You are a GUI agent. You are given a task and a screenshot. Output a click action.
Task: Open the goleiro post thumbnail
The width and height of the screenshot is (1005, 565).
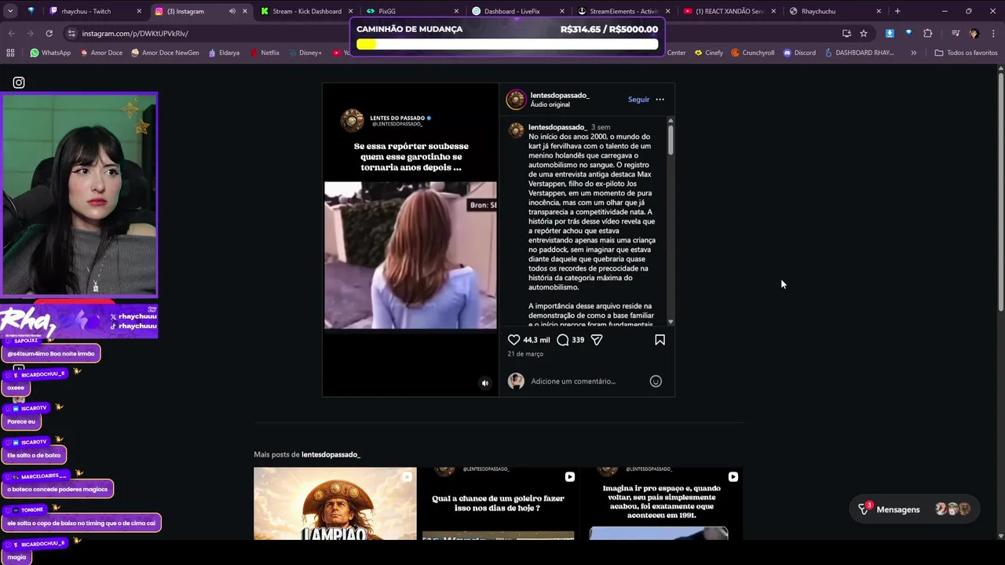(499, 503)
